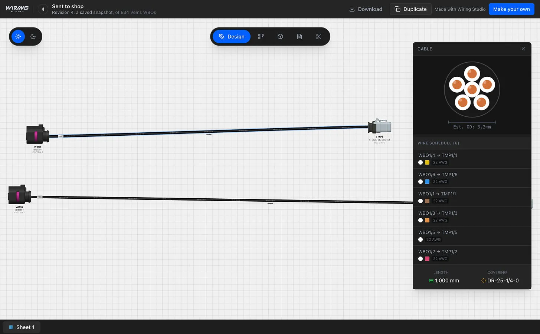Click the Download button
This screenshot has width=540, height=334.
point(366,9)
